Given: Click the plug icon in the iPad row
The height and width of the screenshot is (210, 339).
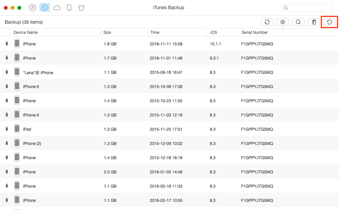Looking at the screenshot, I should point(7,129).
